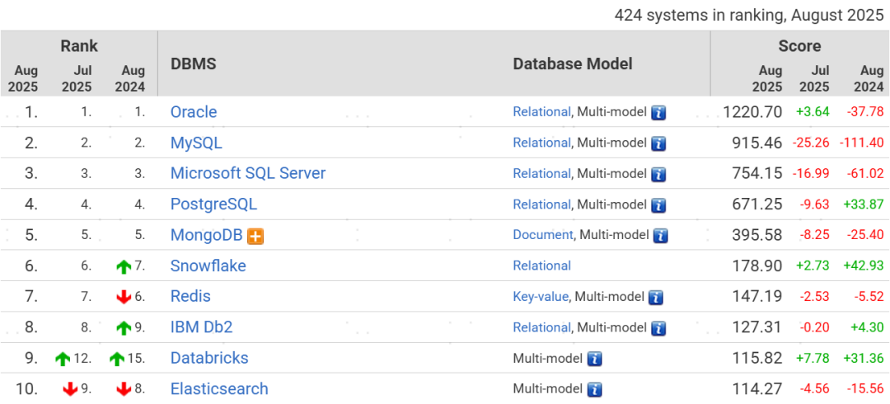890x404 pixels.
Task: Click the Relational model link for Snowflake
Action: 541,265
